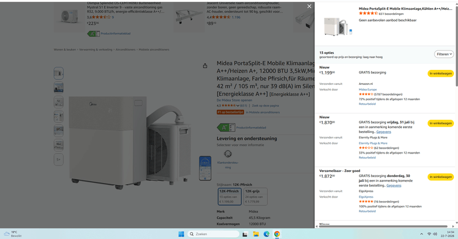The width and height of the screenshot is (458, 239).
Task: Open the ElgoXpress seller link
Action: pyautogui.click(x=366, y=197)
